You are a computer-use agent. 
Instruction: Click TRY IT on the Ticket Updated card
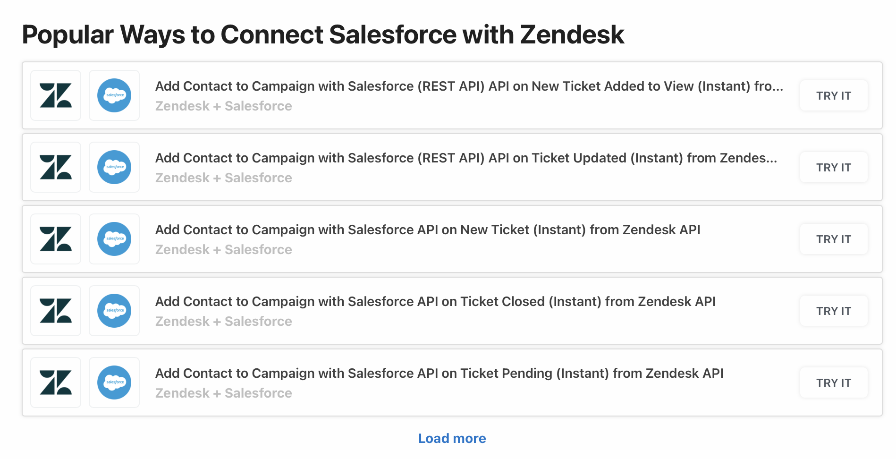coord(833,167)
